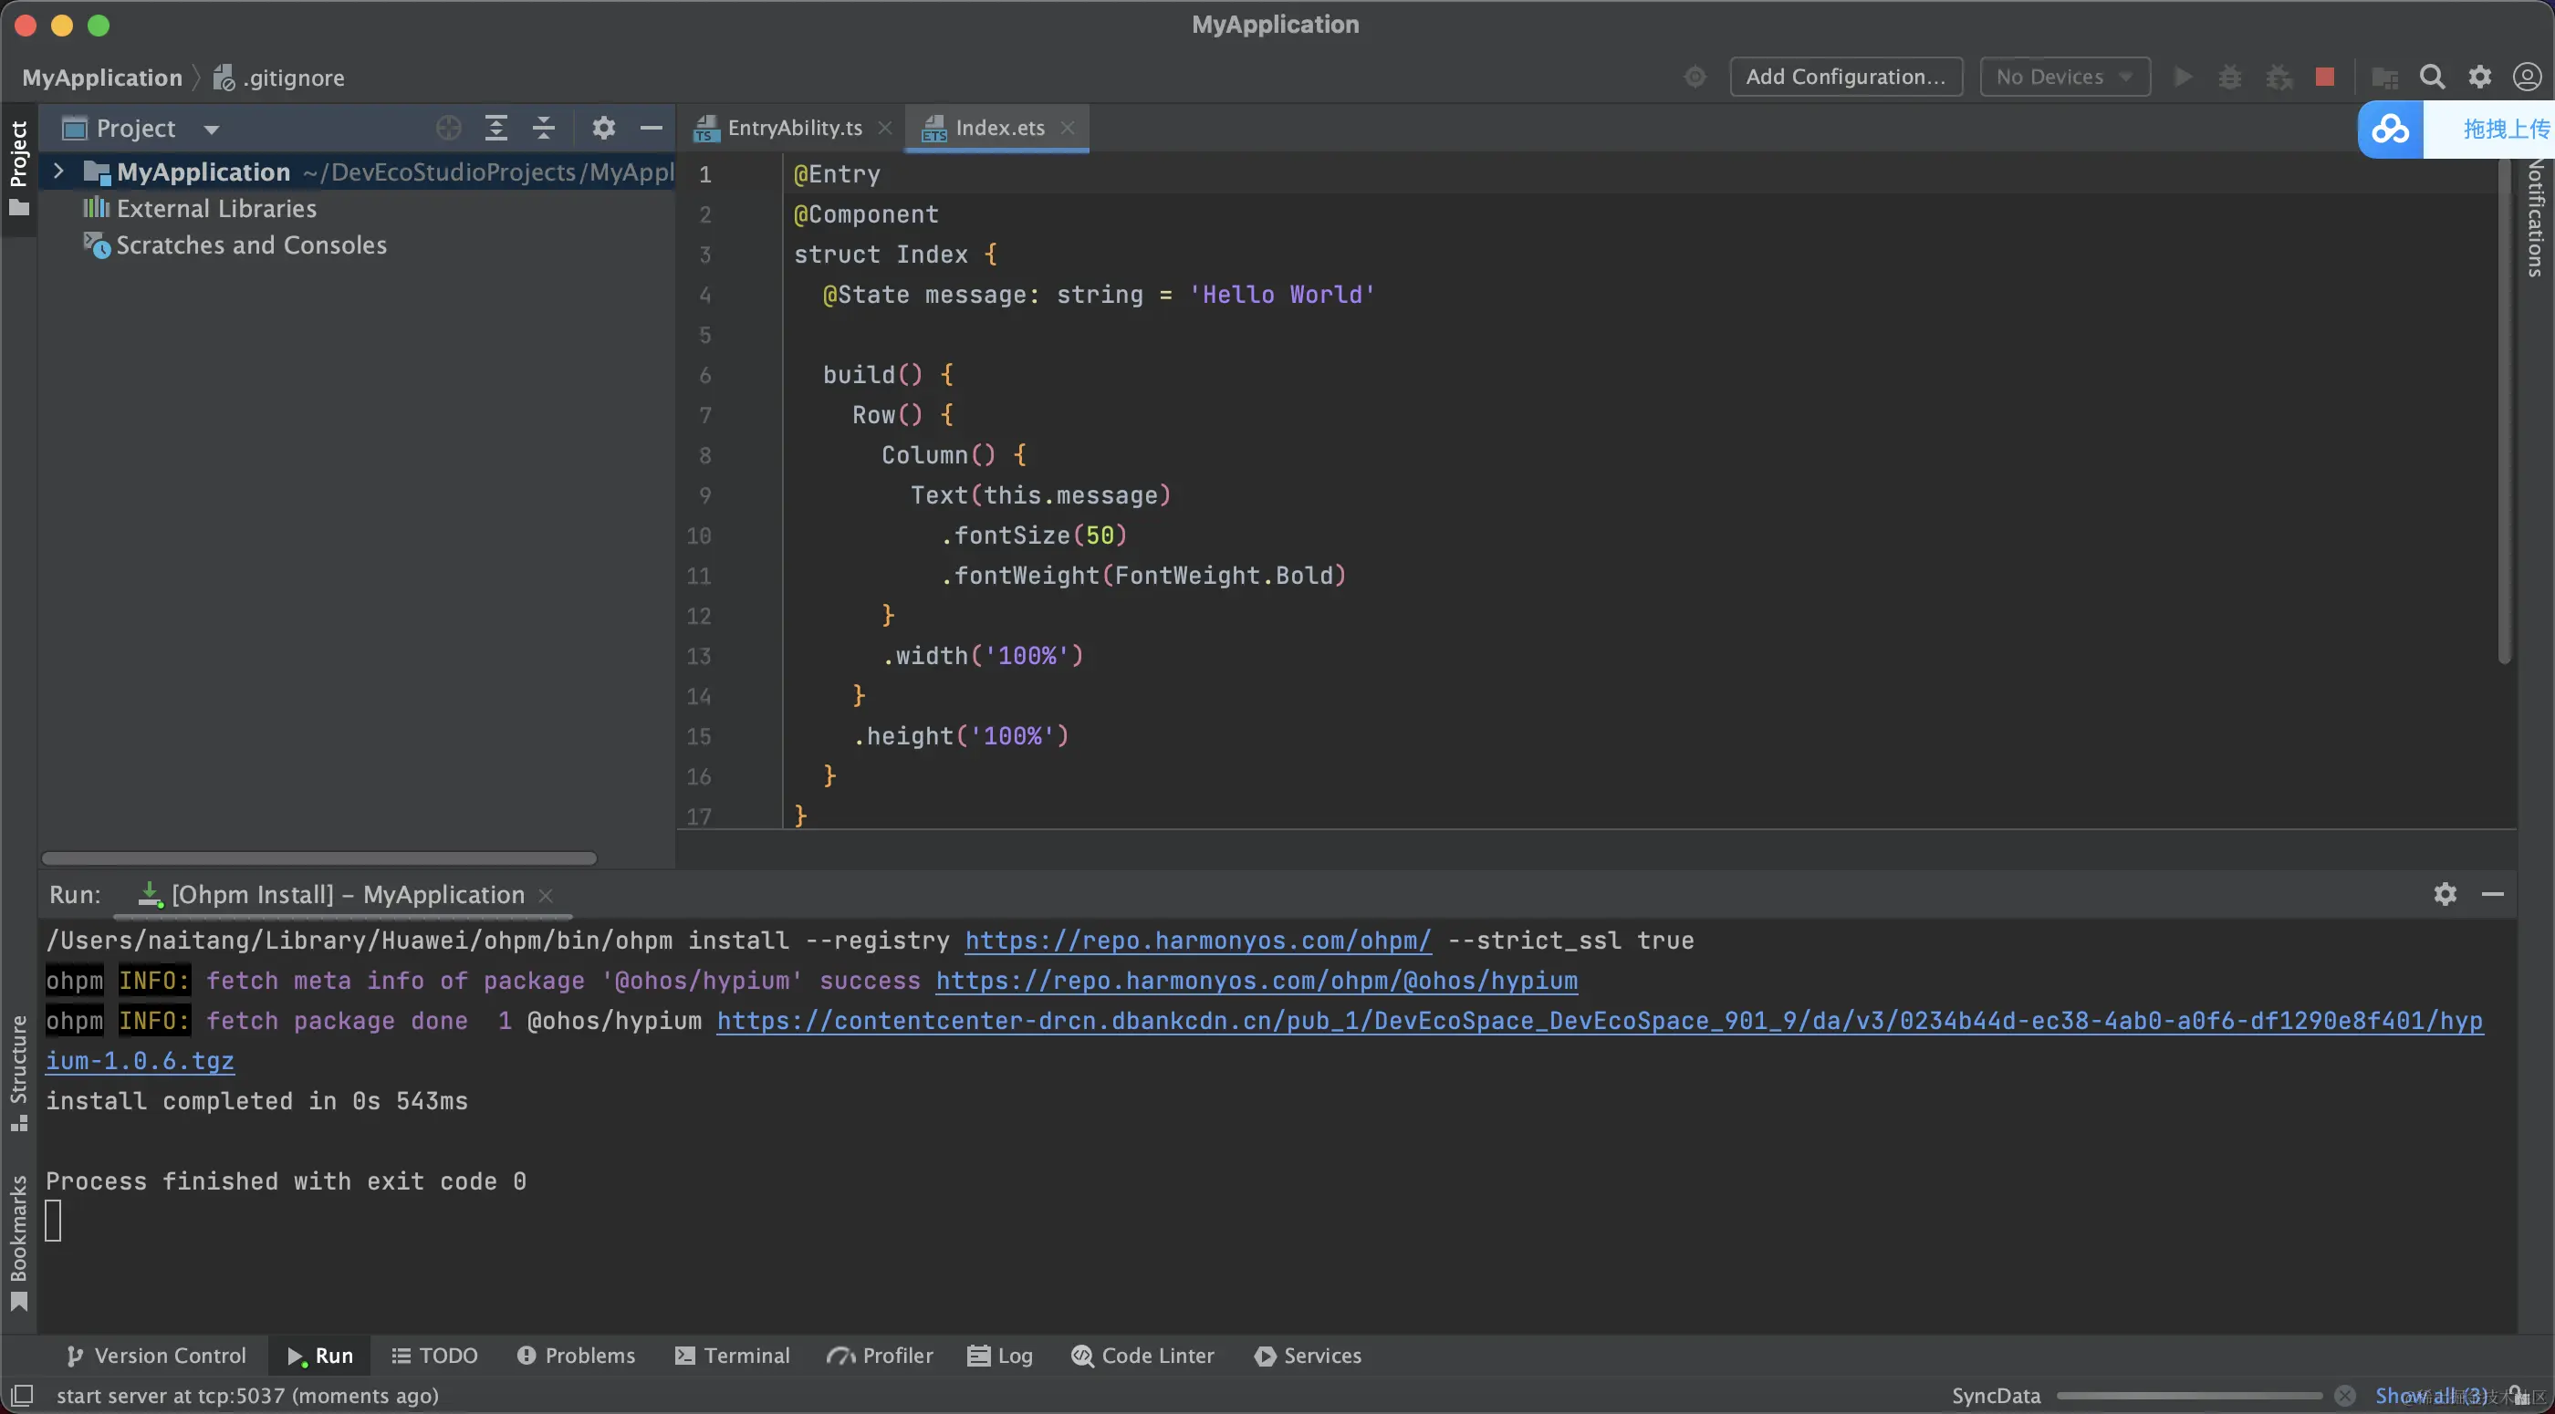Screen dimensions: 2555x1414
Task: Open the Terminal tool tab
Action: click(732, 1356)
